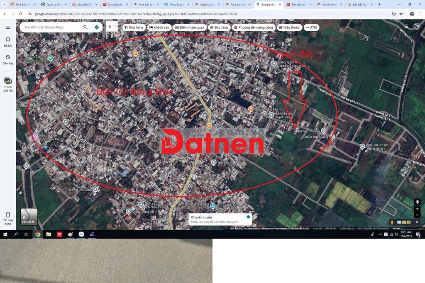Toggle the Chuyển tuyến switch

[x=247, y=217]
